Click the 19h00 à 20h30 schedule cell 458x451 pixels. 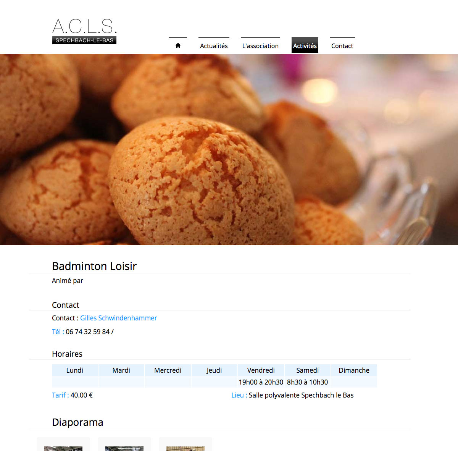(261, 382)
